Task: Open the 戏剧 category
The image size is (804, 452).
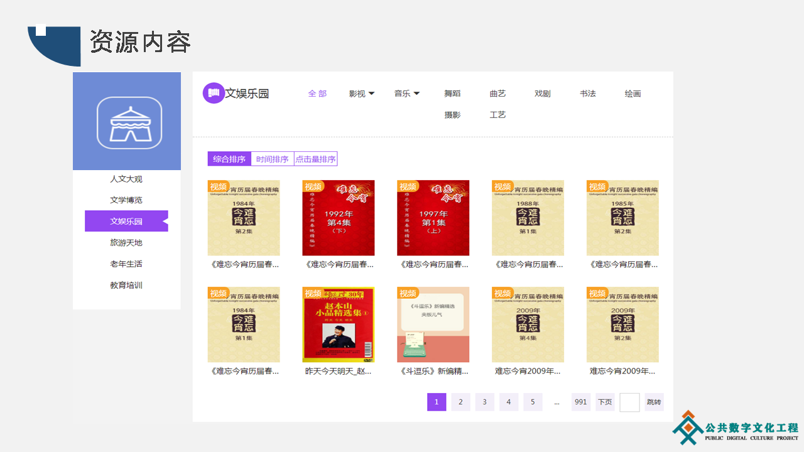Action: (543, 94)
